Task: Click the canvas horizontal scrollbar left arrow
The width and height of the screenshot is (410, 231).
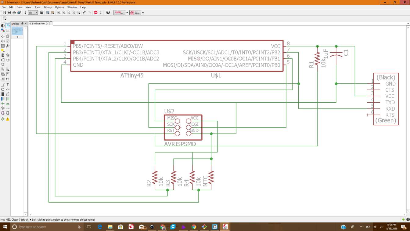Action: pos(31,215)
